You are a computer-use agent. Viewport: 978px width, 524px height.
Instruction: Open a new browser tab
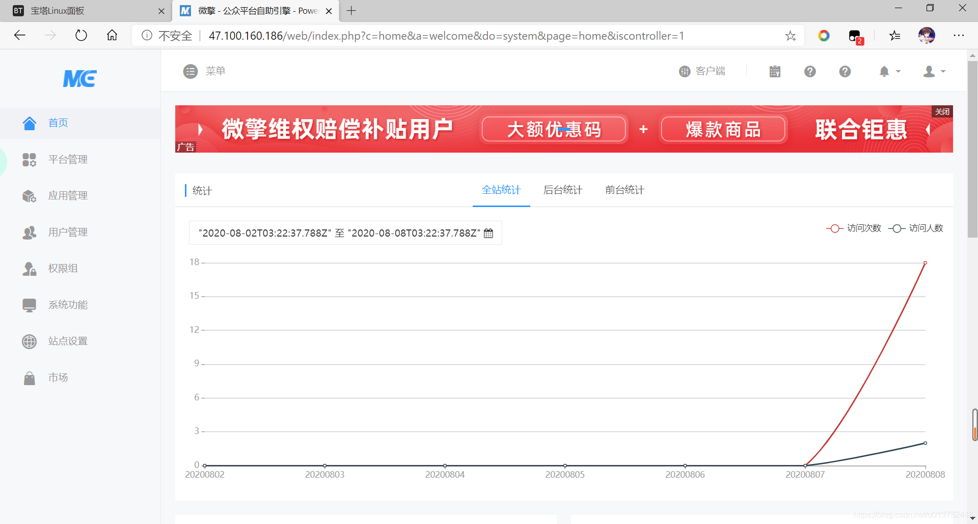(x=351, y=11)
